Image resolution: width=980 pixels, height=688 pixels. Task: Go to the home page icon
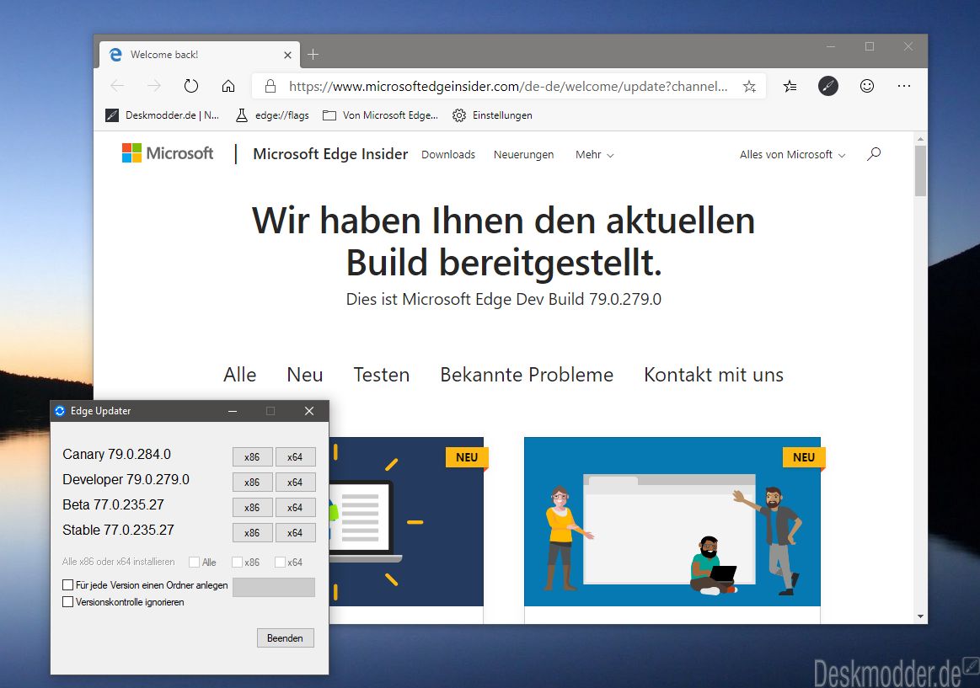coord(228,86)
